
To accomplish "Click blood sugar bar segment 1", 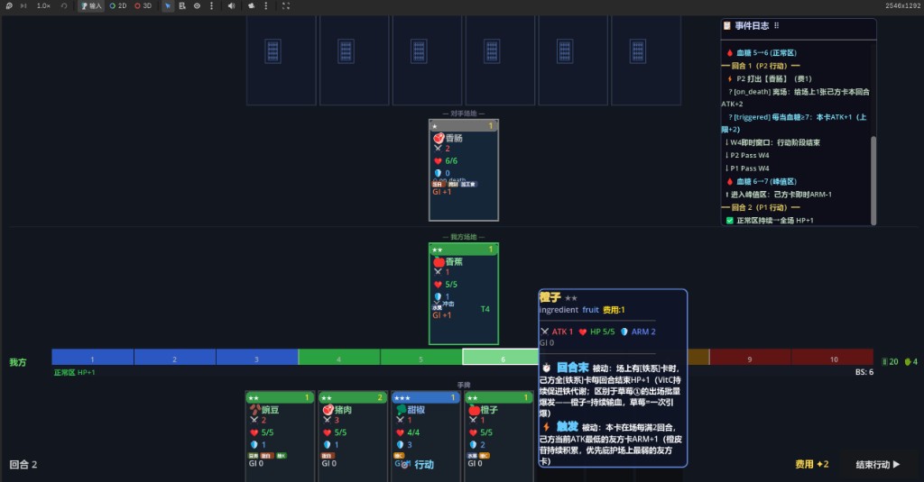I will point(93,358).
